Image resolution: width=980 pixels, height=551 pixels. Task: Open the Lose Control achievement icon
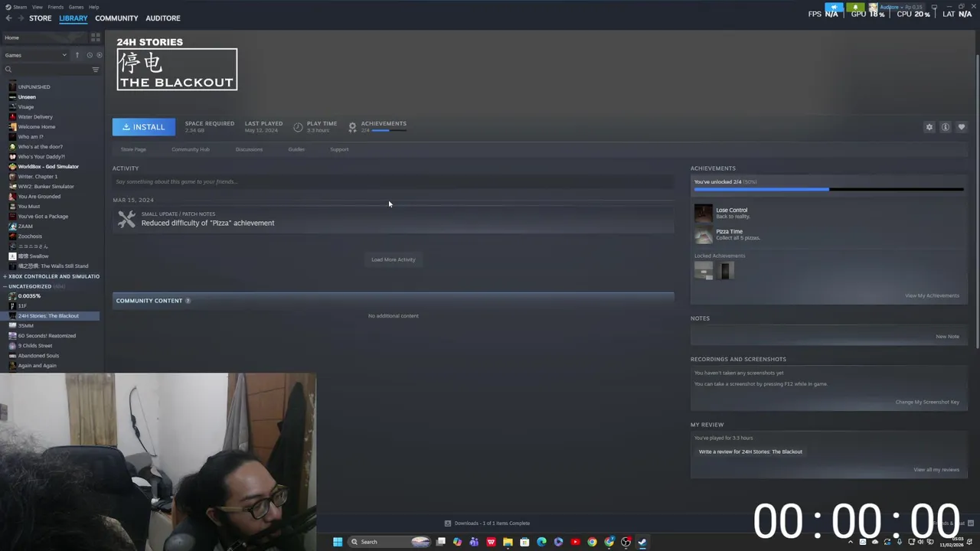click(703, 213)
